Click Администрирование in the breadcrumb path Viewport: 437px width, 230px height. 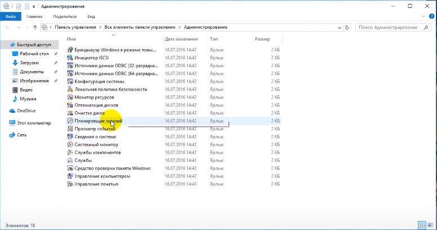[x=206, y=27]
